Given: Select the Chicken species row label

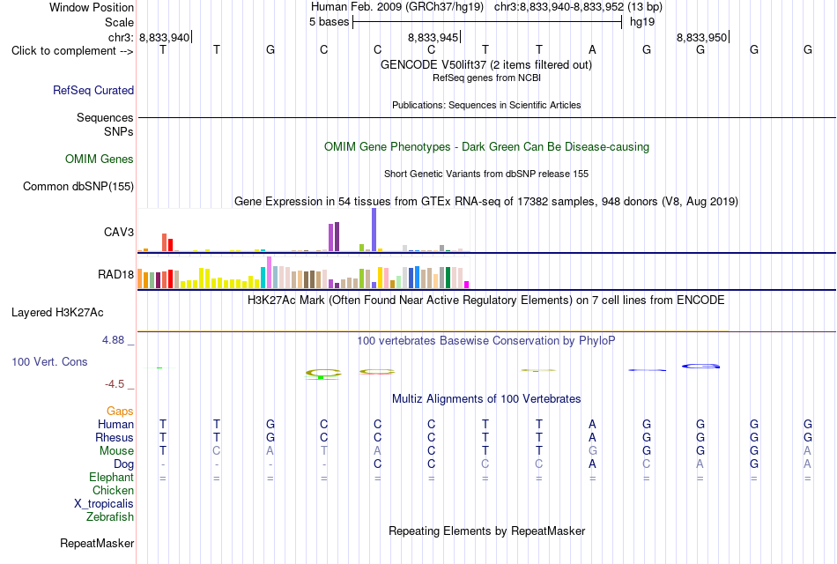Looking at the screenshot, I should pyautogui.click(x=113, y=490).
